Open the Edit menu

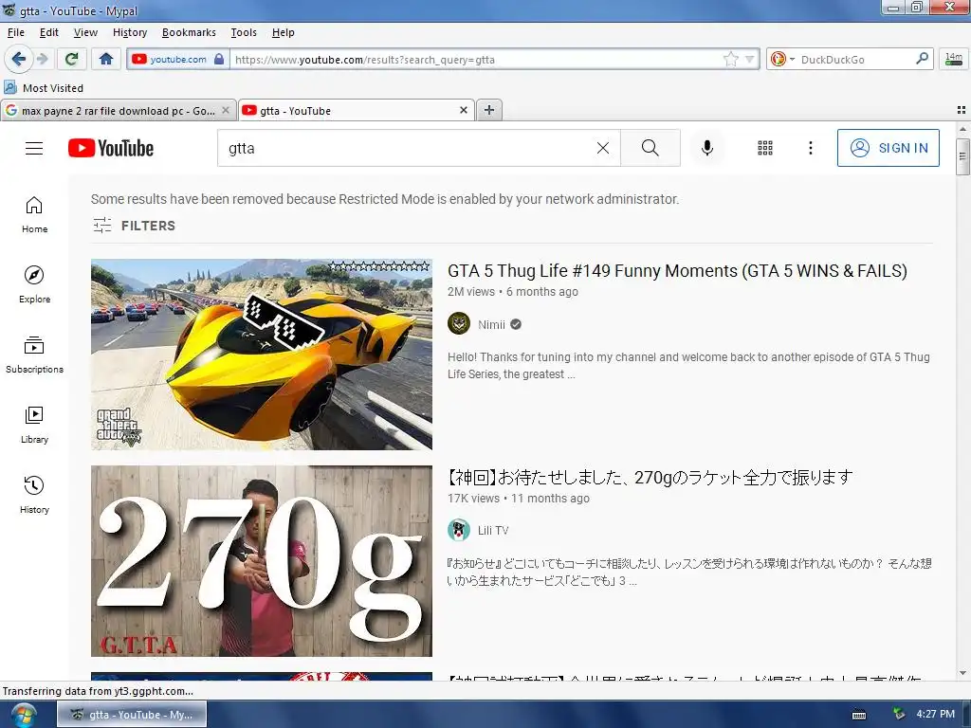pos(49,32)
